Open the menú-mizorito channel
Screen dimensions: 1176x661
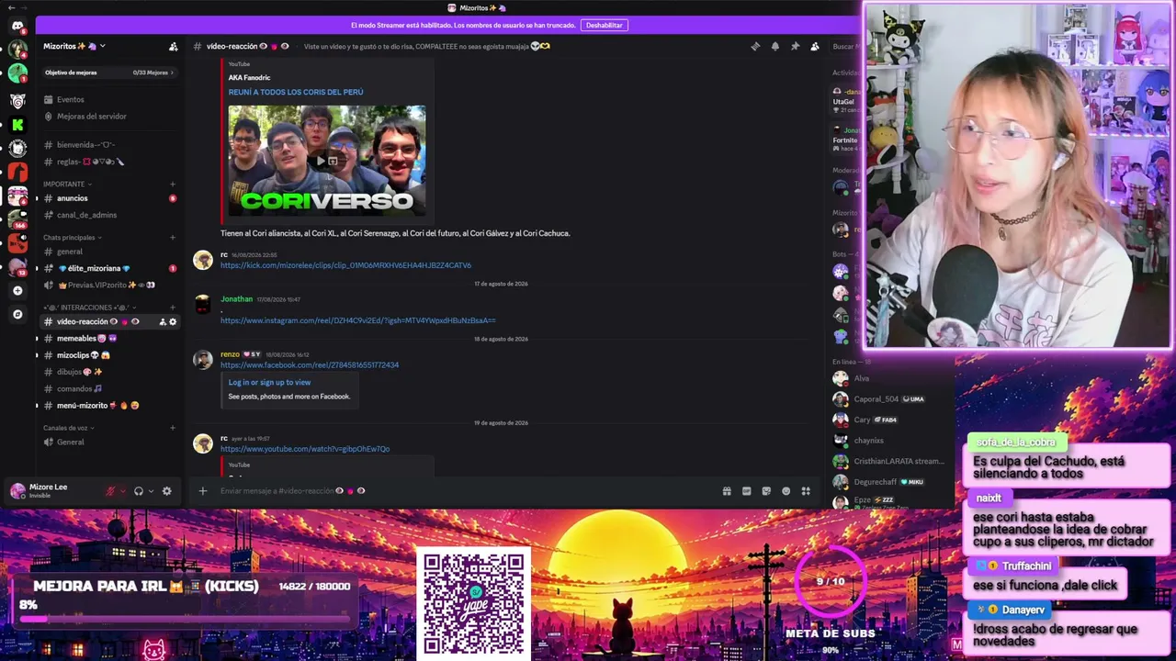(x=108, y=406)
